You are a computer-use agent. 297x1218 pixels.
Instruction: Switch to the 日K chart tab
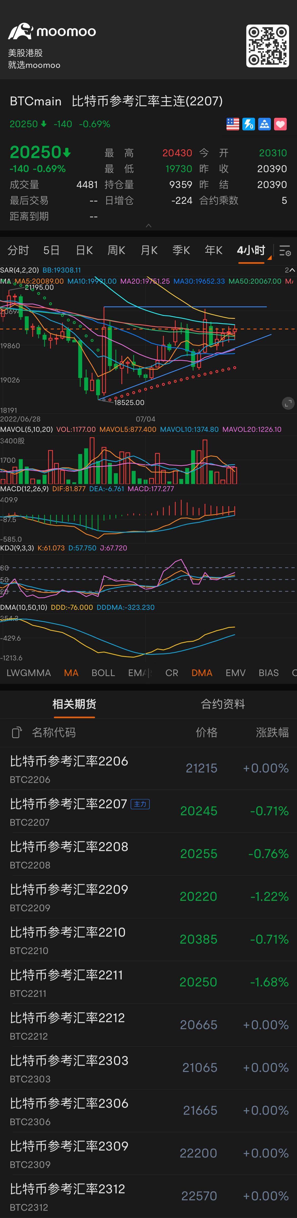point(84,250)
